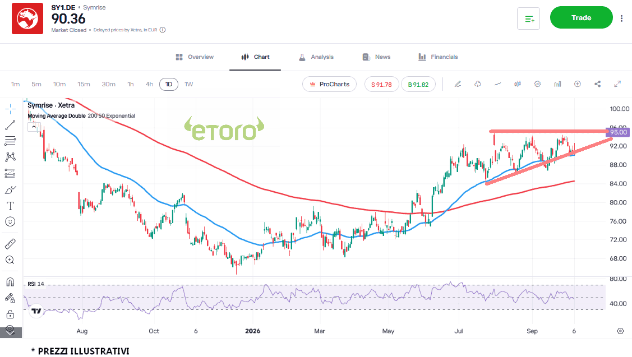Select the 1W timeframe
The width and height of the screenshot is (632, 357).
[x=188, y=84]
